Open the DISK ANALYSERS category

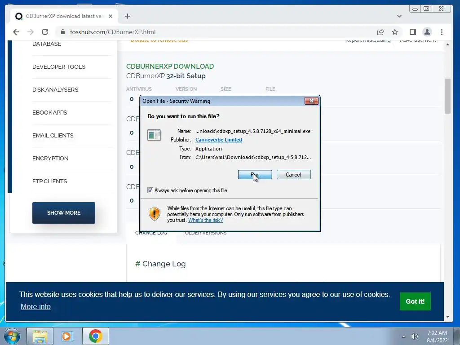(x=55, y=89)
